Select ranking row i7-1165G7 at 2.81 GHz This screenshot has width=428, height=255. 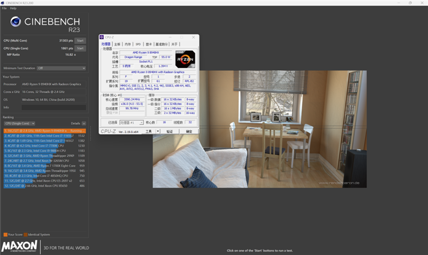coord(45,136)
